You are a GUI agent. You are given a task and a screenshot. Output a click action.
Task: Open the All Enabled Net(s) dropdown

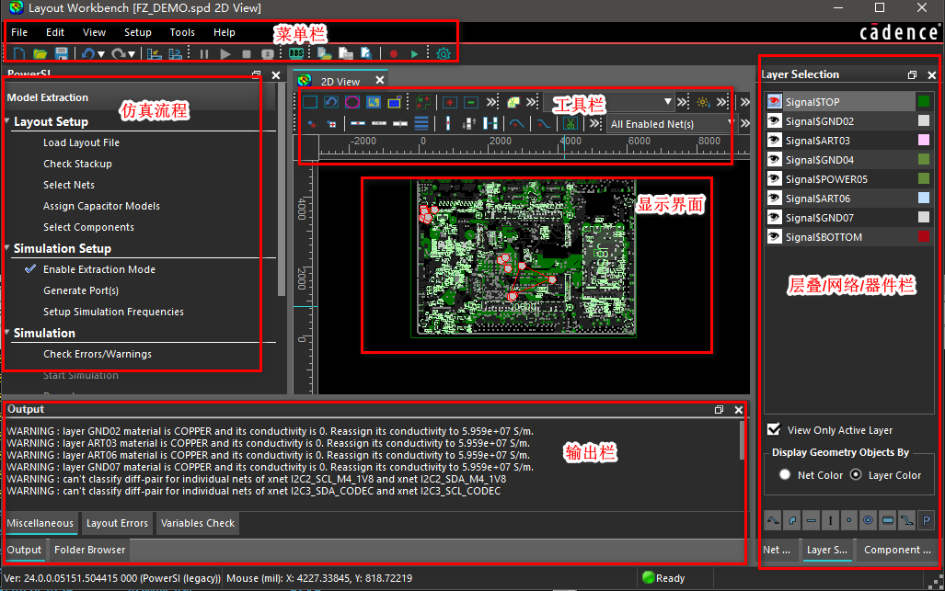pyautogui.click(x=731, y=123)
